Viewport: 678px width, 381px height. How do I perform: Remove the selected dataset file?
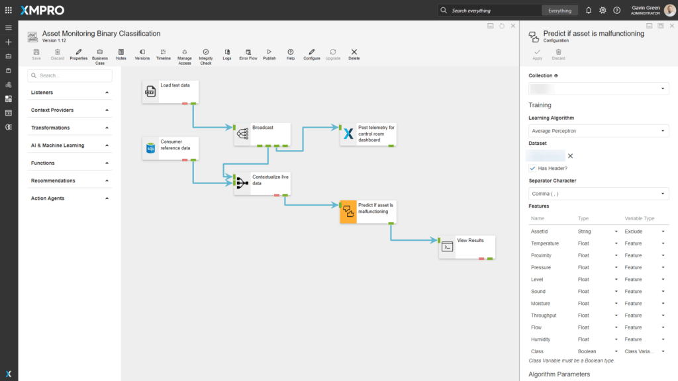coord(570,156)
